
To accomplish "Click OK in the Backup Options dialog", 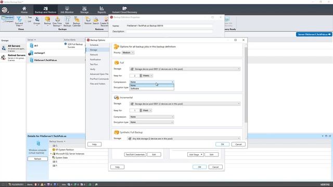I will tap(222, 144).
